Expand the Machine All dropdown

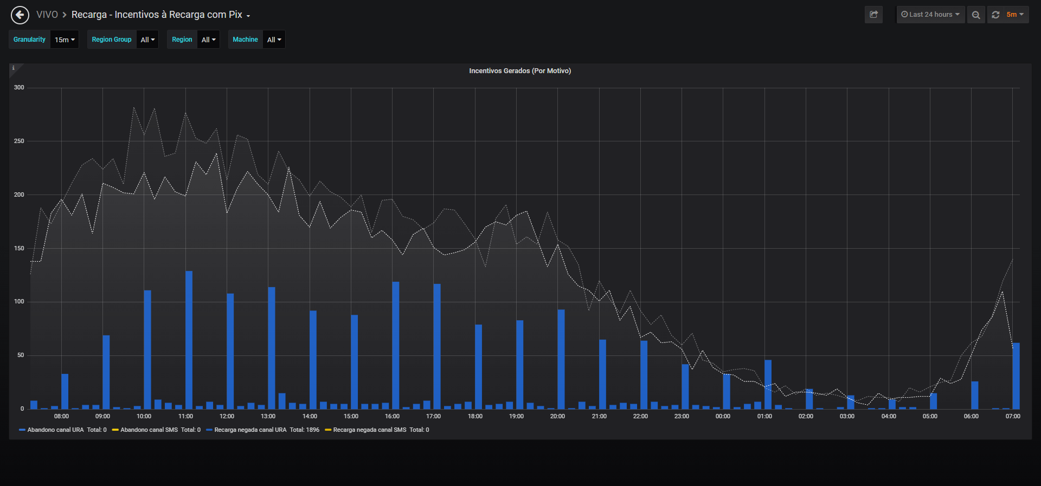click(x=274, y=40)
